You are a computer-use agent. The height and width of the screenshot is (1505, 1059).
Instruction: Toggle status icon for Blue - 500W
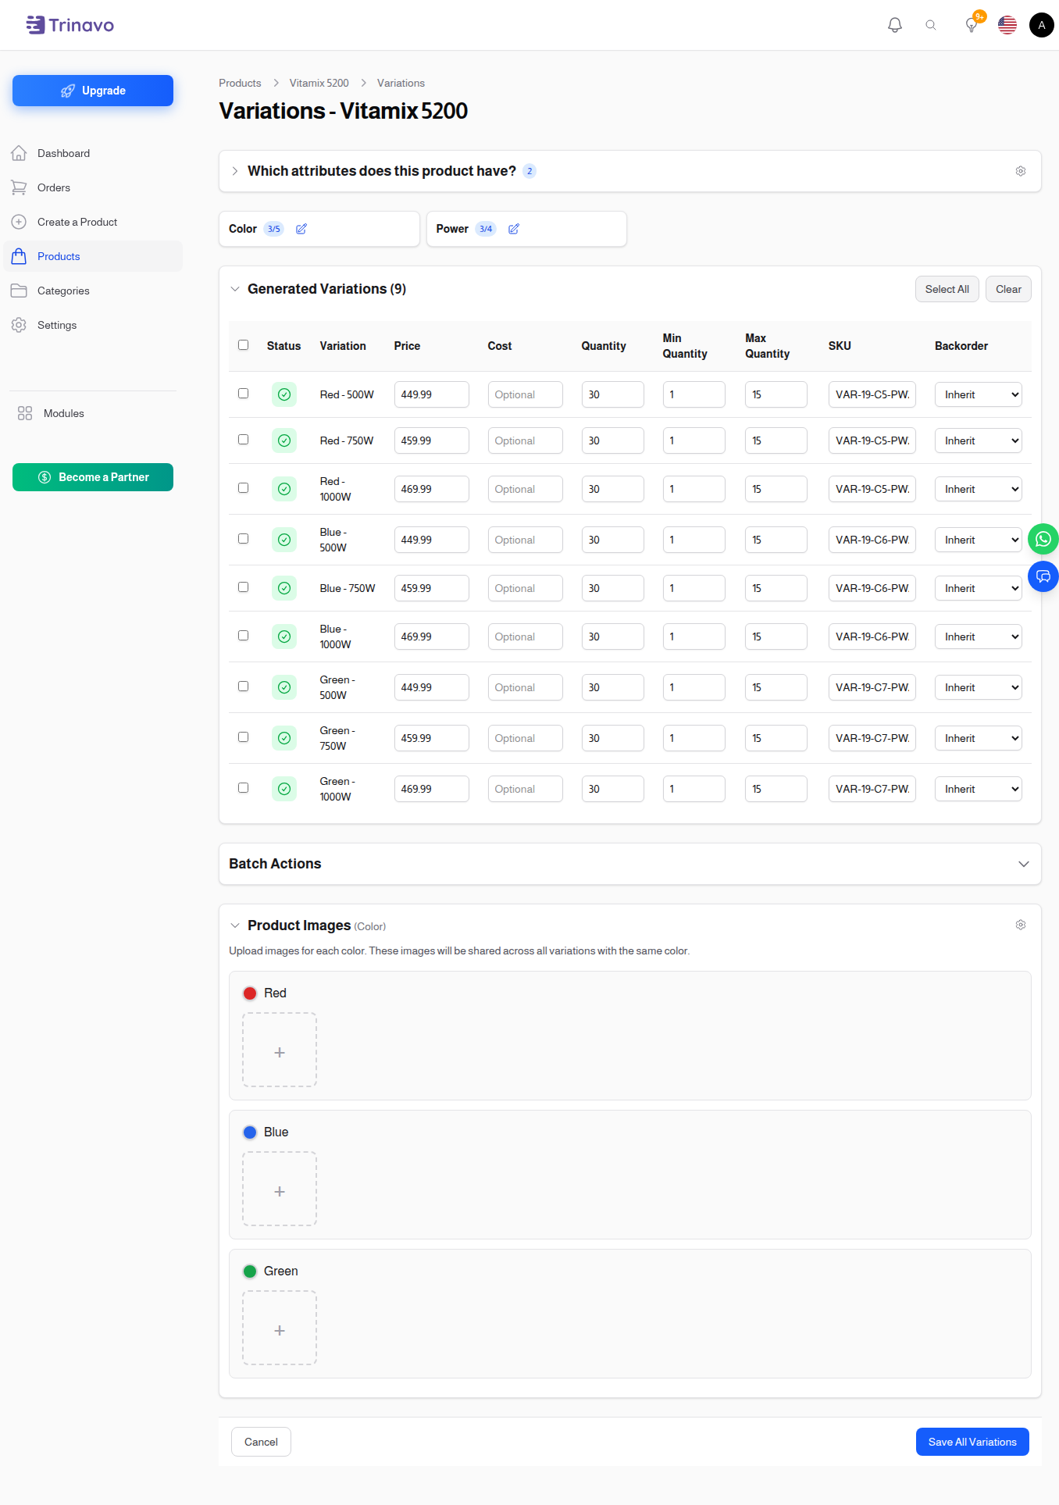pos(284,540)
